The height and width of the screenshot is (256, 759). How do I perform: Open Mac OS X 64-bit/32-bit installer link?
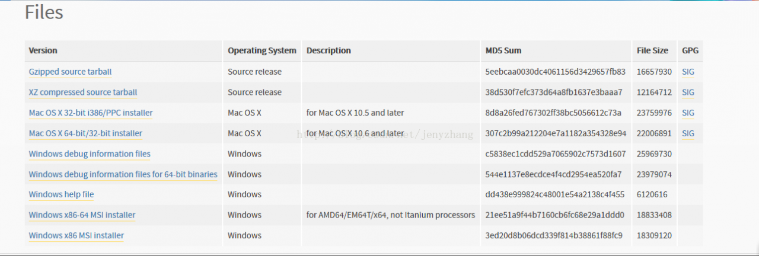(x=85, y=133)
